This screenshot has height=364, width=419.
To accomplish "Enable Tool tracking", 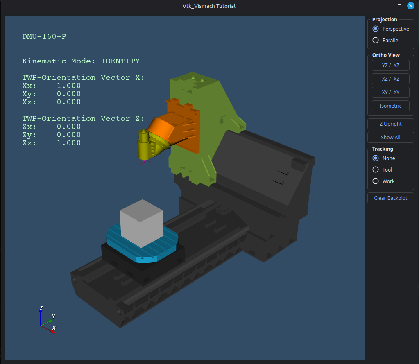I will [376, 170].
